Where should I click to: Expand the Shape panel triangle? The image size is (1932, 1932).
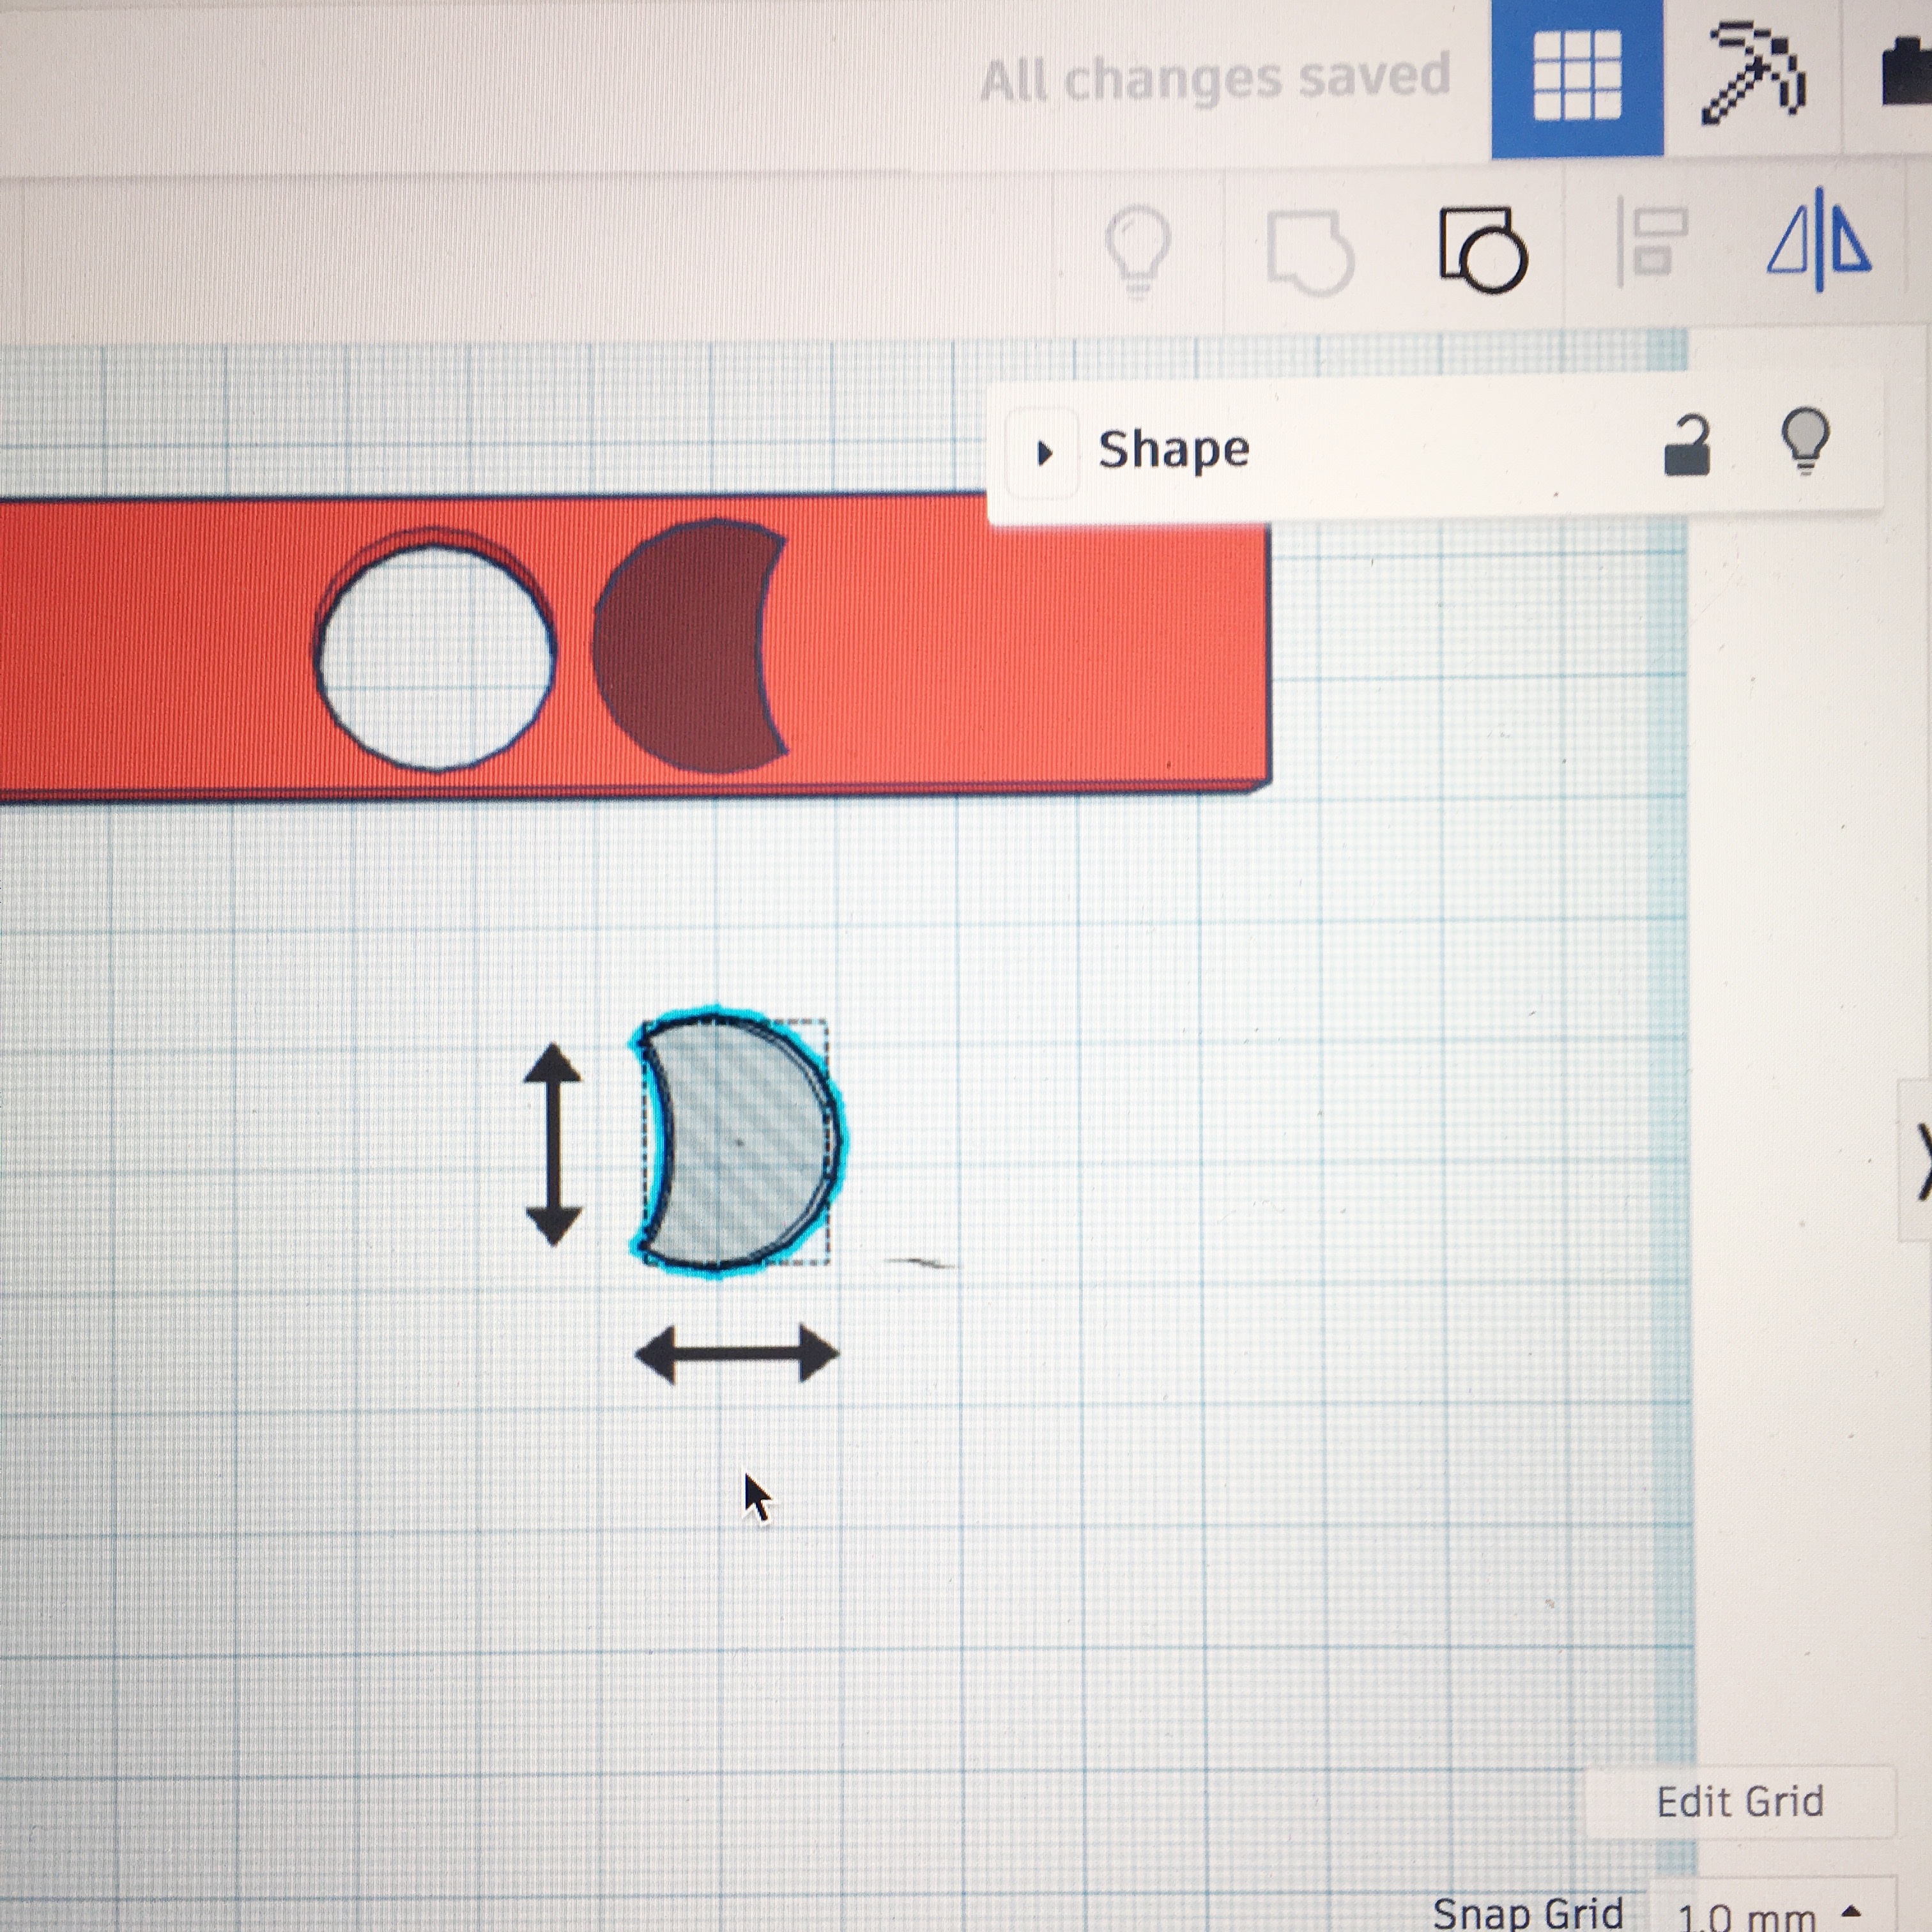1044,454
